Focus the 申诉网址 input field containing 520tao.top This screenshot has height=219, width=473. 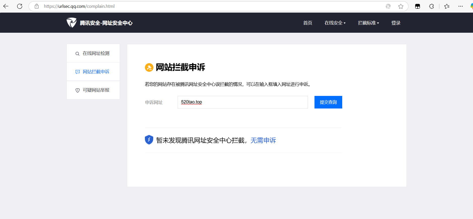[243, 102]
